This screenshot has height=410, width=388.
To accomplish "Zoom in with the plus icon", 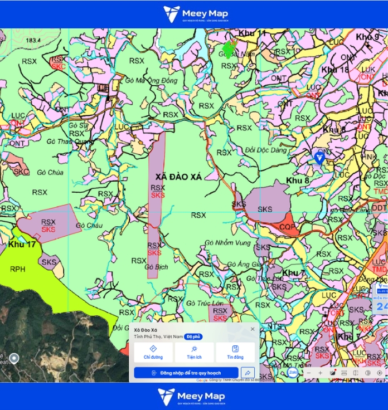I will 320,373.
